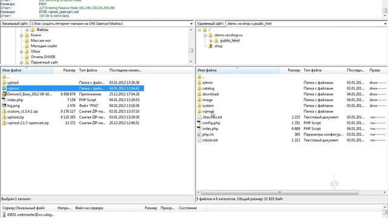Select the remote config.php file name
388x218 pixels.
(x=211, y=123)
